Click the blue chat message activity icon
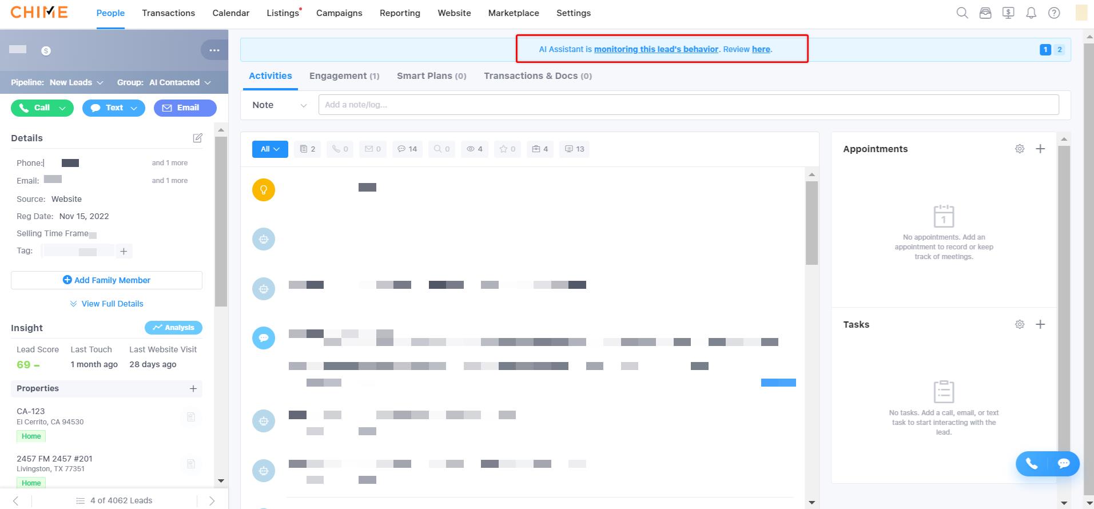1094x509 pixels. pyautogui.click(x=264, y=338)
